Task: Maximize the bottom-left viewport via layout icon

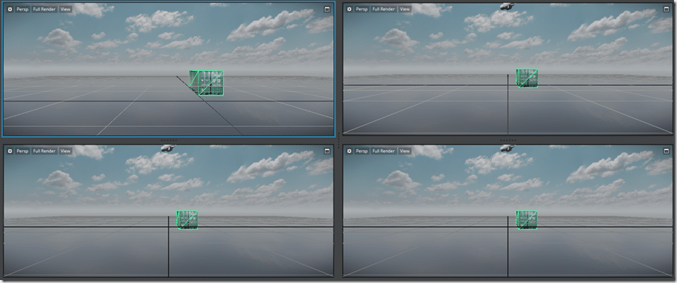Action: coord(327,151)
